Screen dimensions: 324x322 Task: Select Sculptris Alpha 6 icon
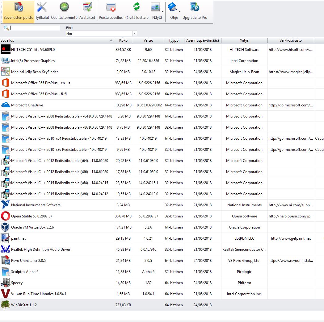6,271
